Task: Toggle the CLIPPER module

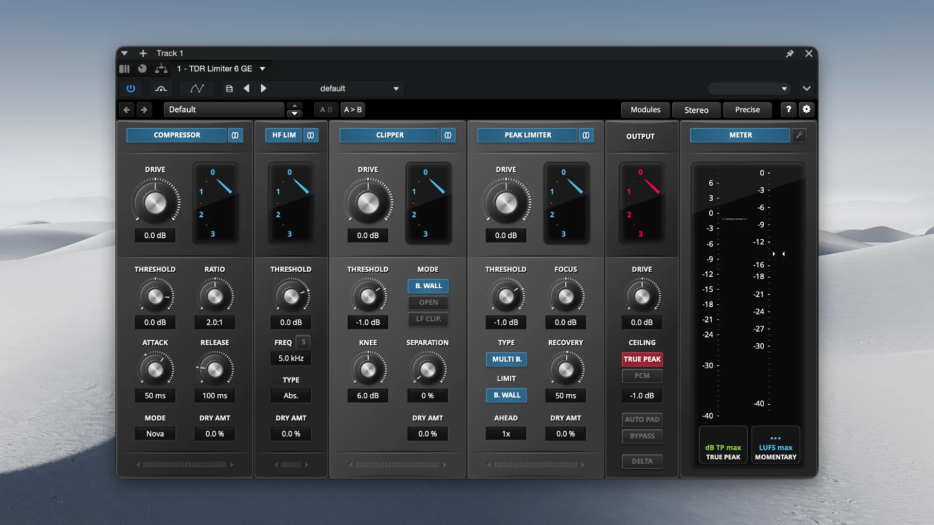Action: click(390, 135)
